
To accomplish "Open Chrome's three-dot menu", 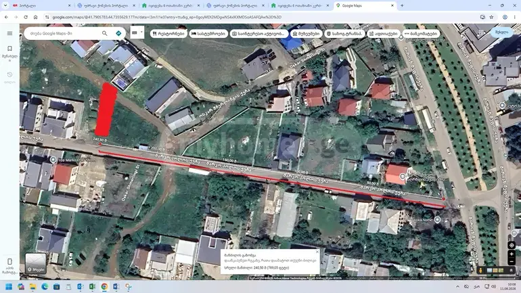I will pos(515,17).
